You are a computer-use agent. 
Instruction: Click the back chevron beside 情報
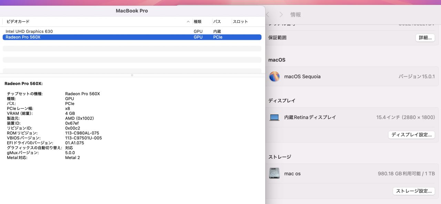[x=268, y=15]
